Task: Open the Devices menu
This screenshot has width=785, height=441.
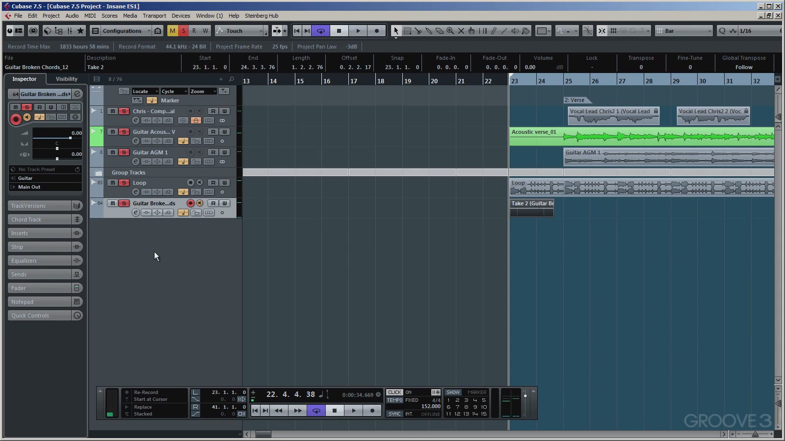Action: click(x=181, y=16)
